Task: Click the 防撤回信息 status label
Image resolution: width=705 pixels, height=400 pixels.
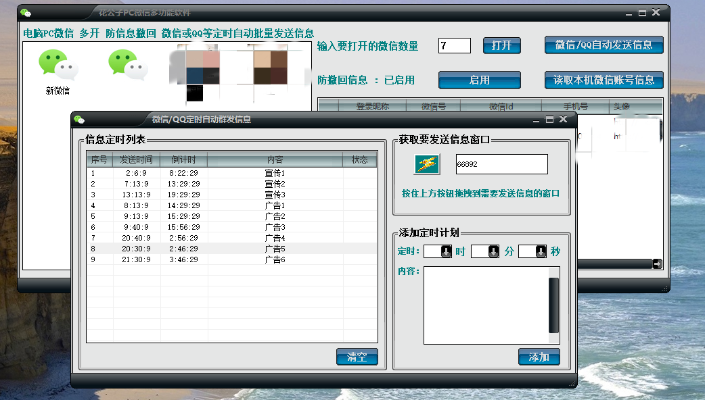Action: point(366,80)
